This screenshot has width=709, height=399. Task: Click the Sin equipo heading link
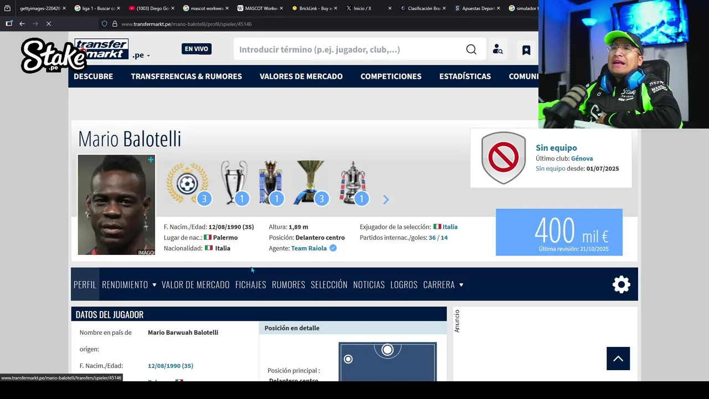click(556, 147)
